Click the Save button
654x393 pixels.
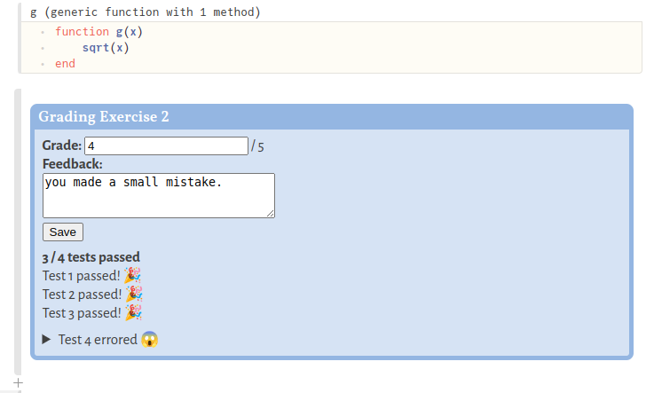point(63,232)
